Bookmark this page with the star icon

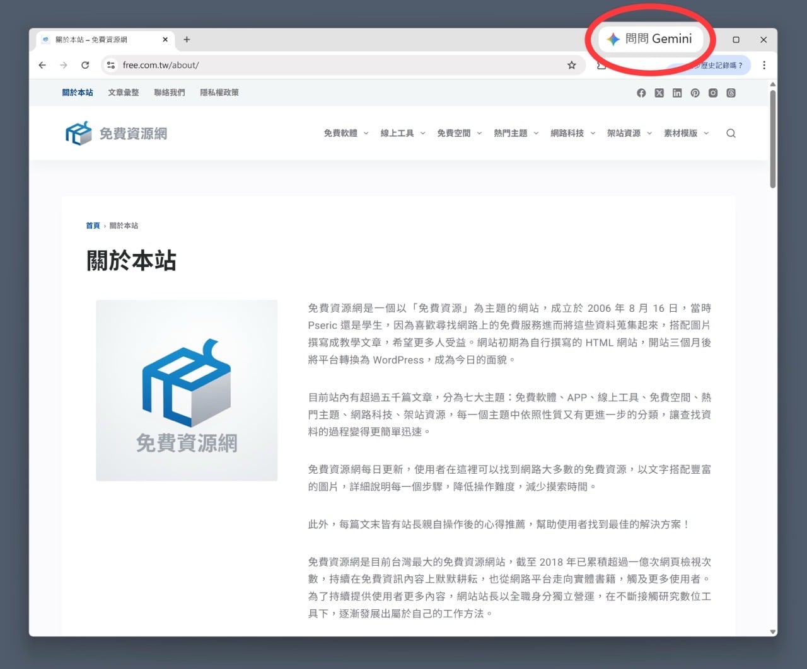coord(571,65)
